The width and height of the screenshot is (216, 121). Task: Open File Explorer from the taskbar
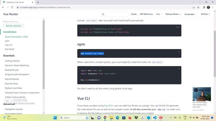tap(111, 118)
